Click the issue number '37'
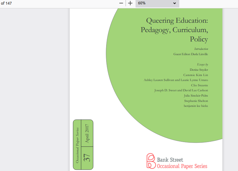 87,158
